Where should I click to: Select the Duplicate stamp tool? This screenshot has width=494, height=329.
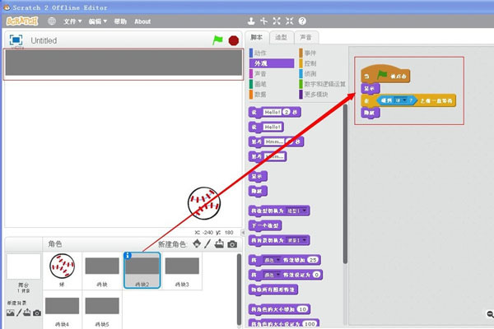[251, 21]
